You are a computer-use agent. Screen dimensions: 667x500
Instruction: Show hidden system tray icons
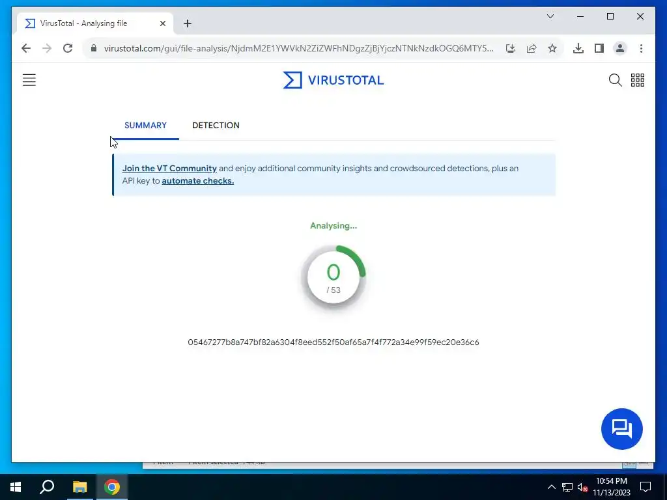coord(551,487)
